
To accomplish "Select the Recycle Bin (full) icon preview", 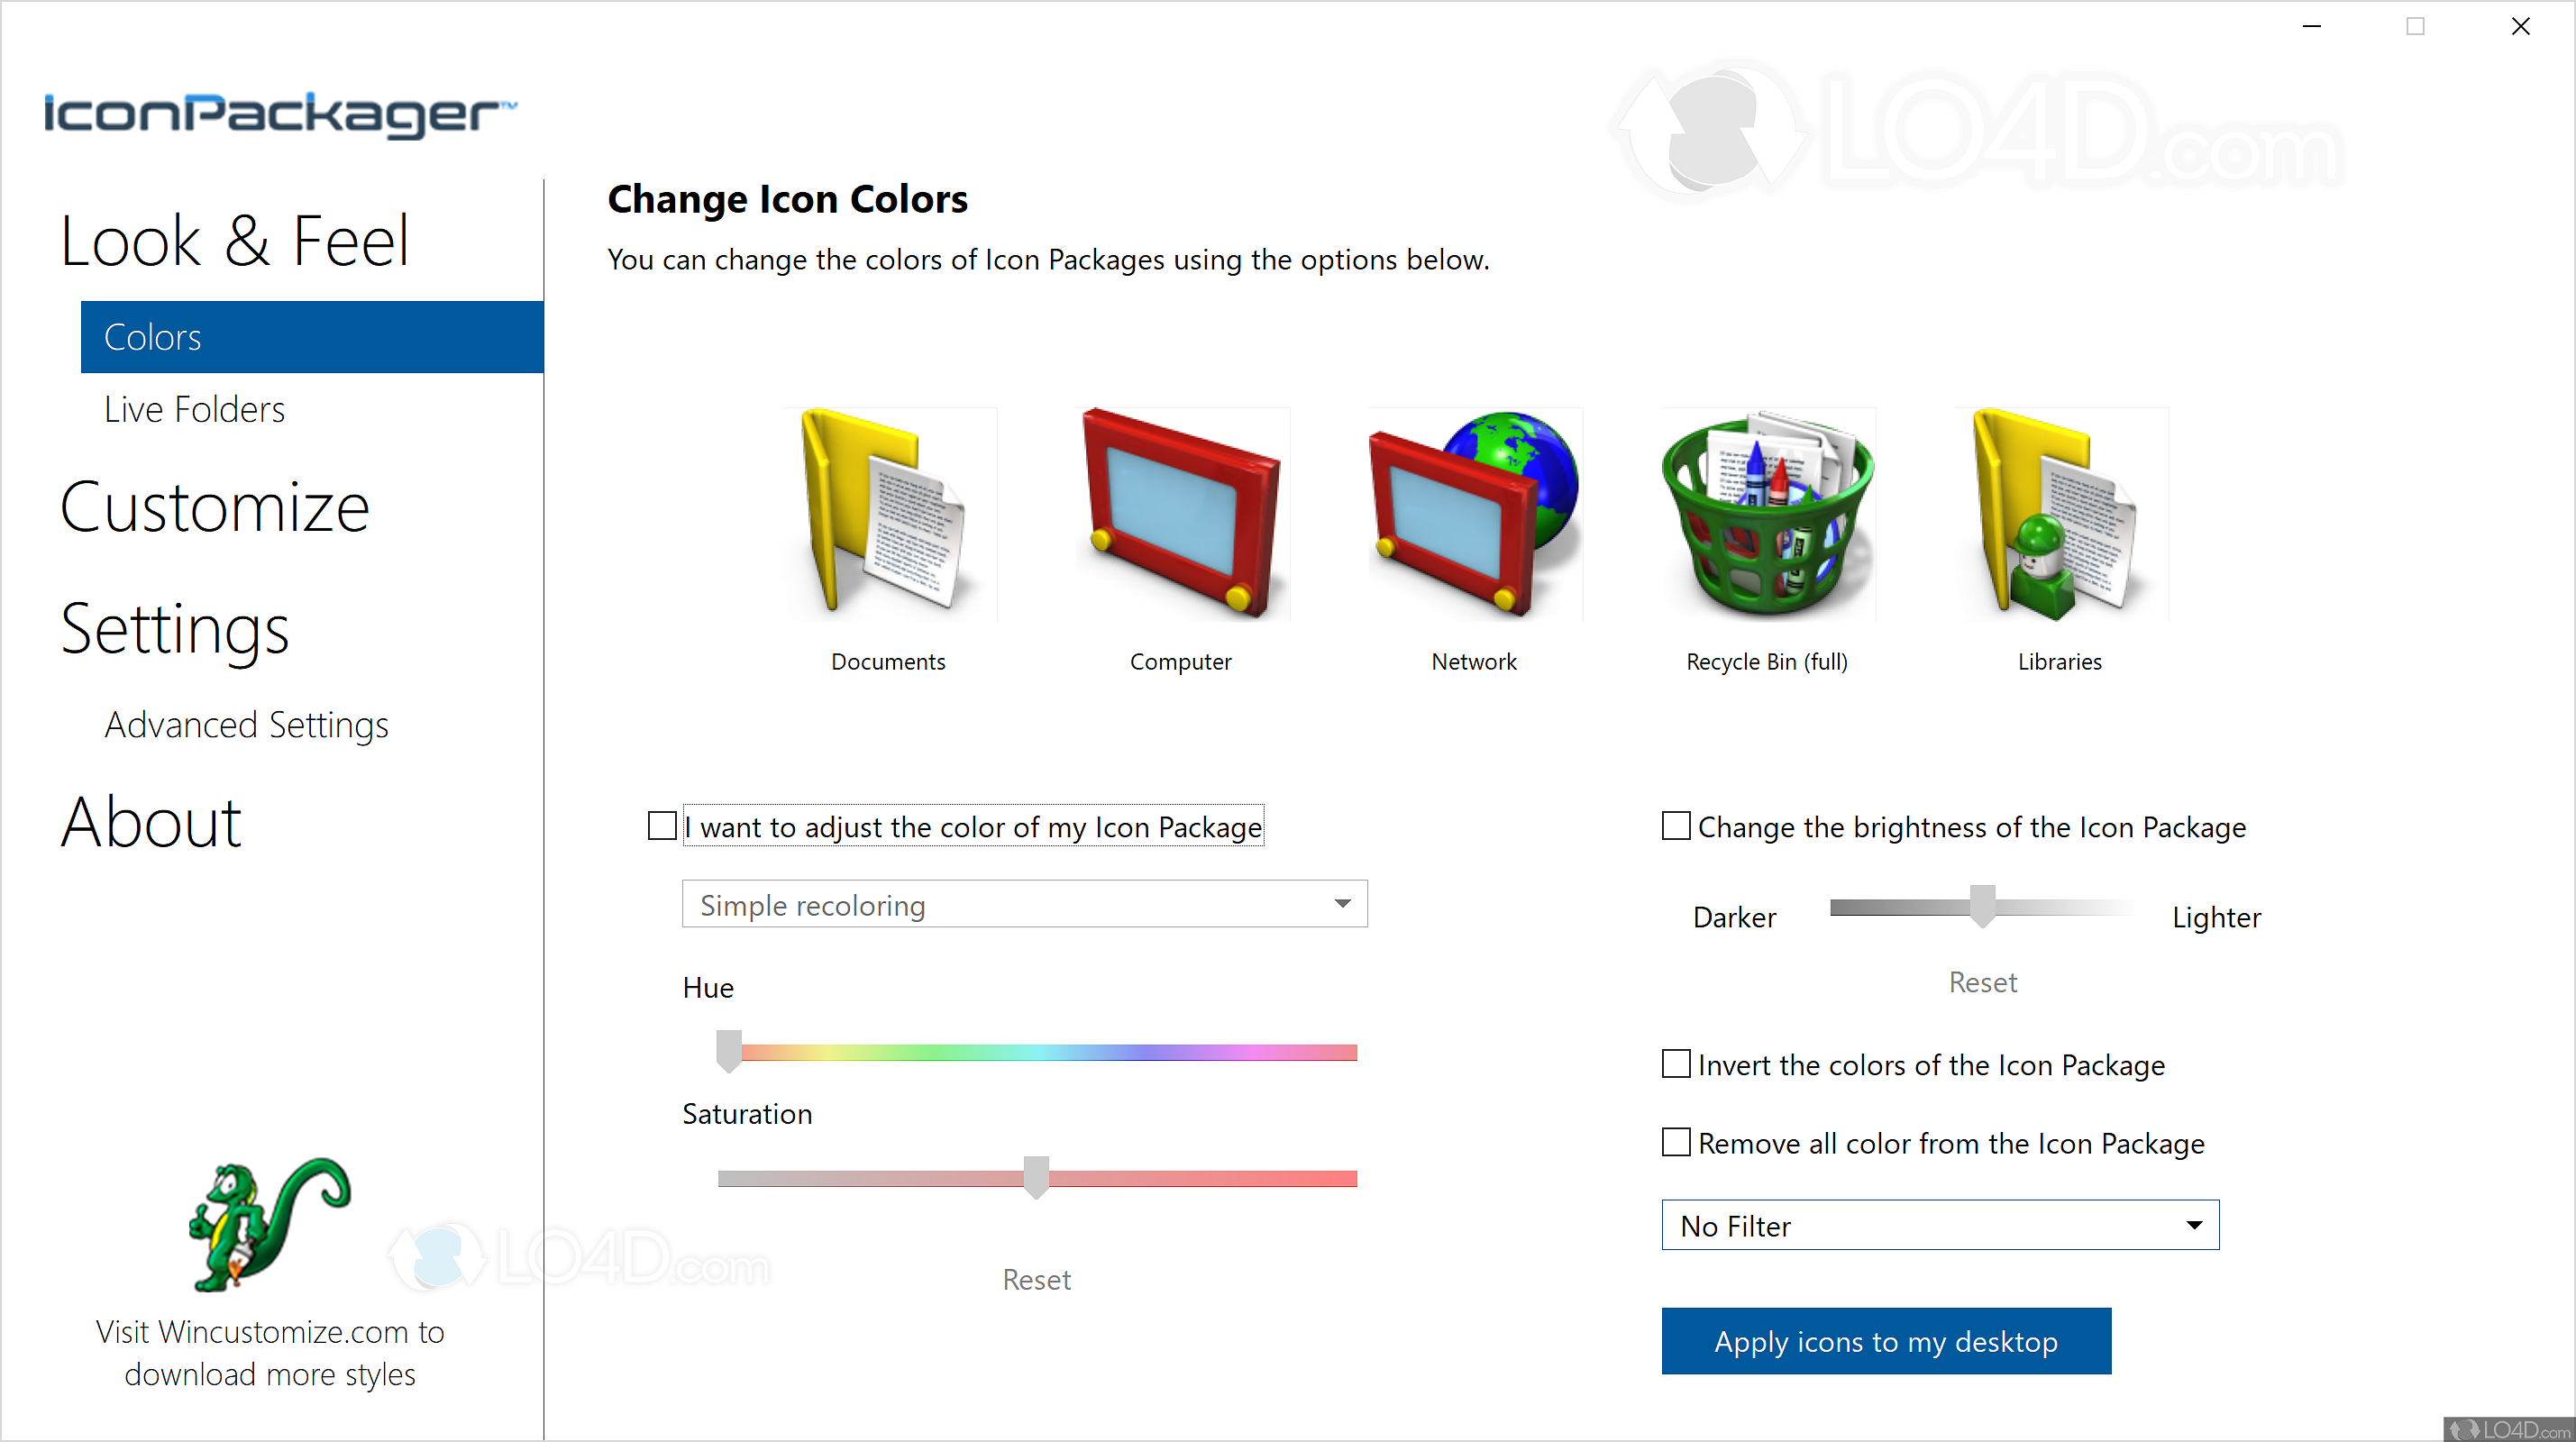I will click(x=1766, y=514).
